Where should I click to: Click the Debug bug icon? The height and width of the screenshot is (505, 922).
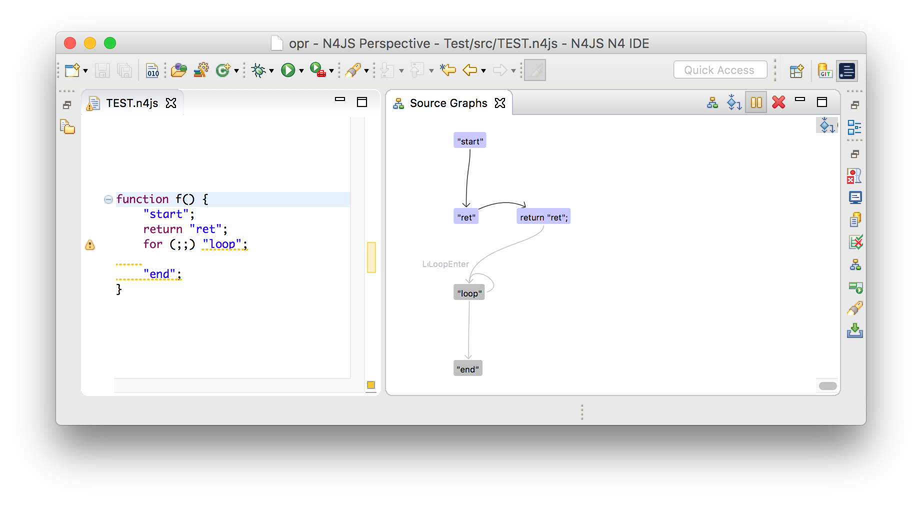[x=258, y=70]
